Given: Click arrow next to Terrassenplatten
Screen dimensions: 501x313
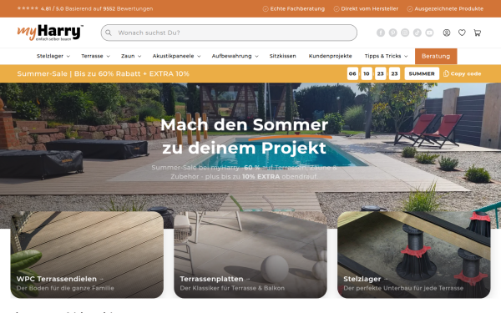Looking at the screenshot, I should click(x=248, y=279).
